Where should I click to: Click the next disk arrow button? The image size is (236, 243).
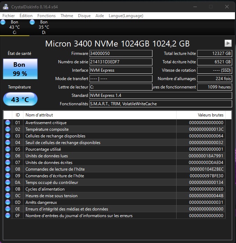[228, 43]
